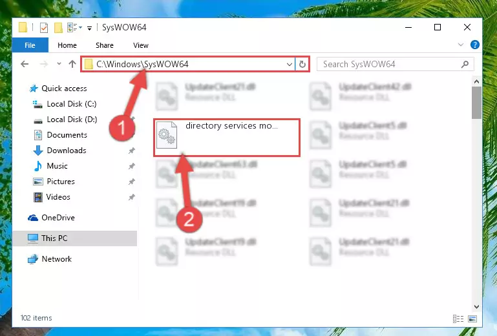
Task: Click the Videos film strip icon
Action: pos(38,197)
